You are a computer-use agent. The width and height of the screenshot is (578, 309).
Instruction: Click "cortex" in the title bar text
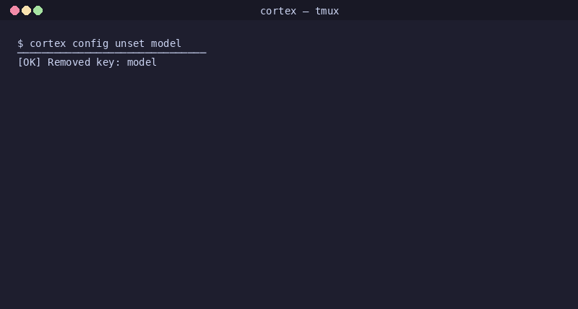278,12
